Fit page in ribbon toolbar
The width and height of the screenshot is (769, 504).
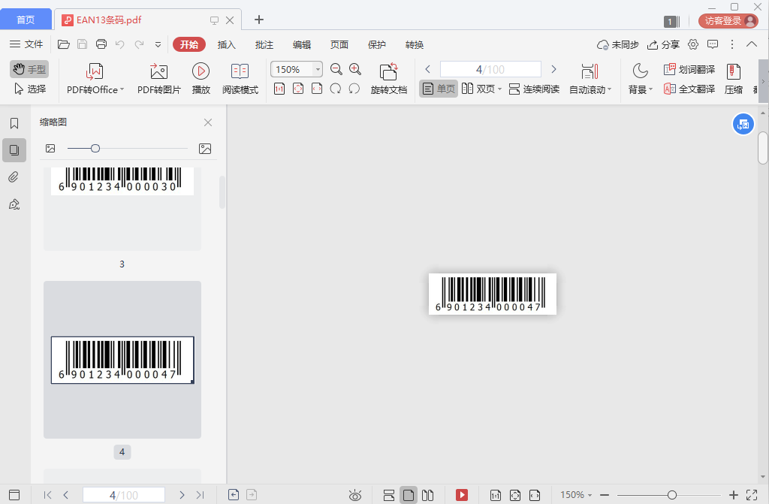click(x=297, y=89)
